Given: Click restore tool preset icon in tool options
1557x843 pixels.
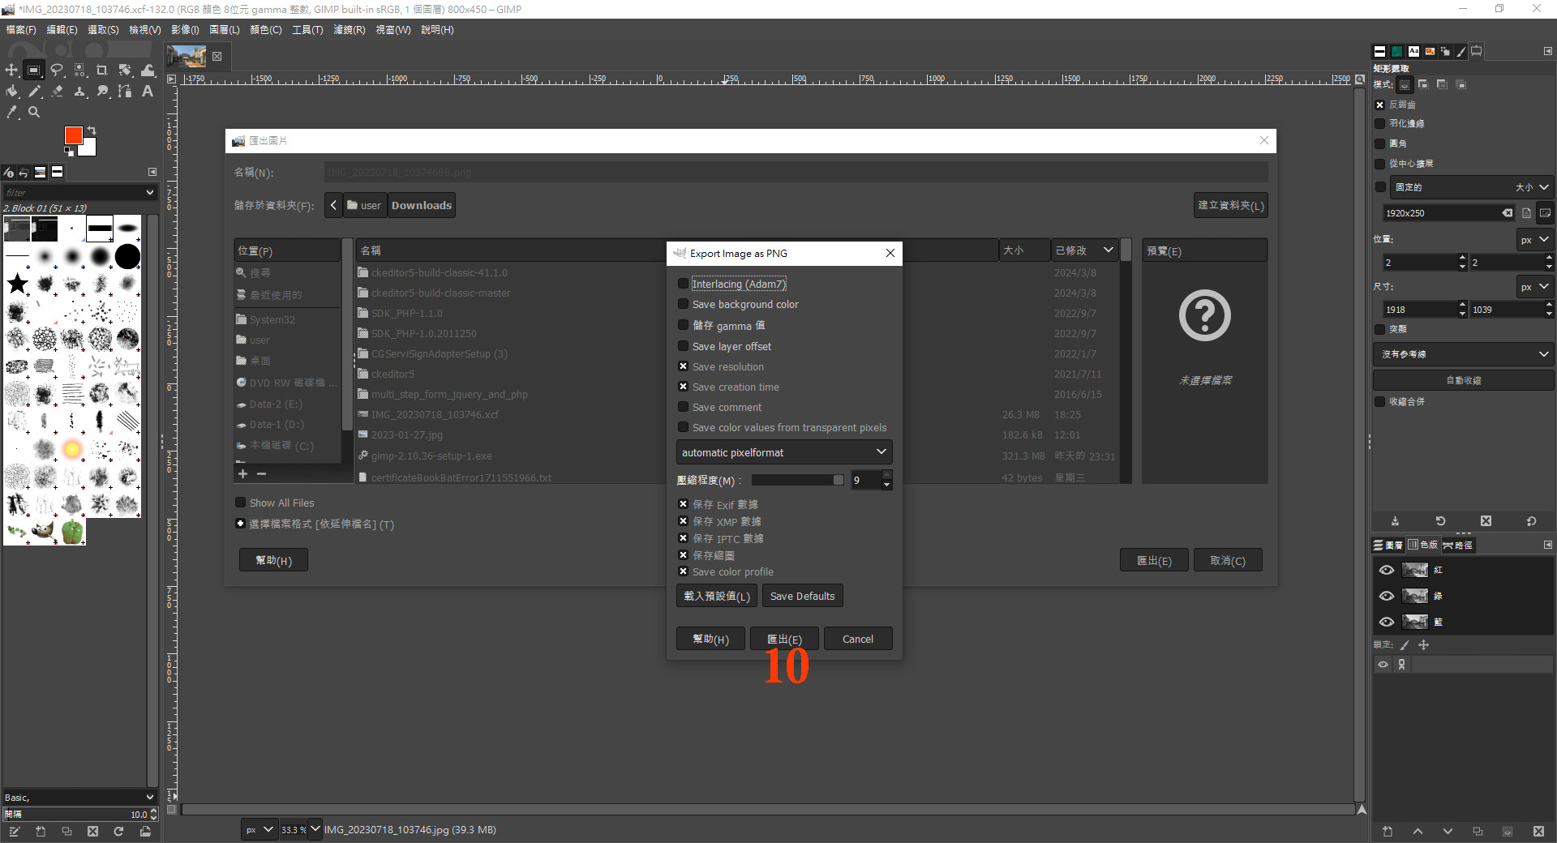Looking at the screenshot, I should 1440,521.
